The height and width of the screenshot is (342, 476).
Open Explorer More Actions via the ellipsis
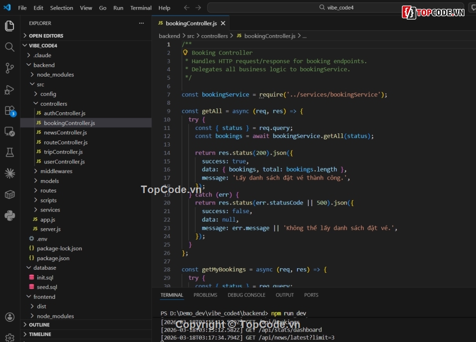pos(141,23)
